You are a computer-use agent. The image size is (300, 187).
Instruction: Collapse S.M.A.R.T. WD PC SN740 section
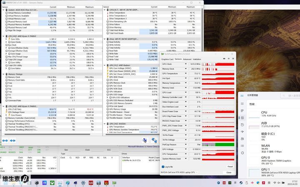click(x=105, y=10)
